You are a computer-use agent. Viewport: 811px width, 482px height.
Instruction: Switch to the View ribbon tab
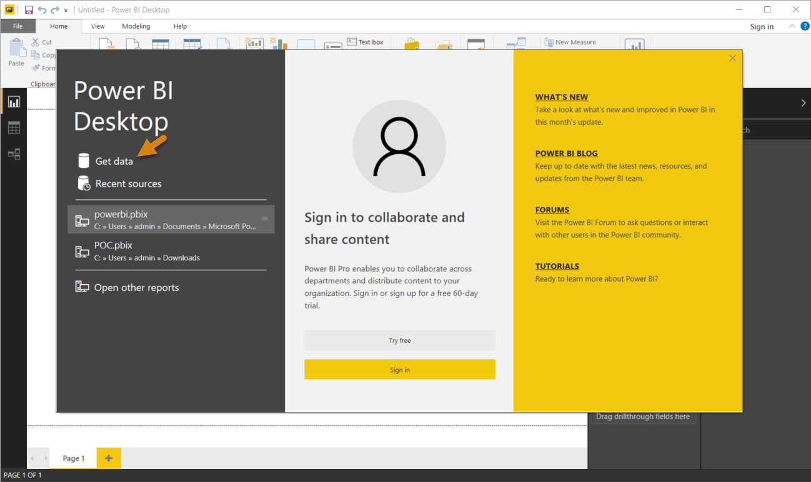[x=98, y=26]
